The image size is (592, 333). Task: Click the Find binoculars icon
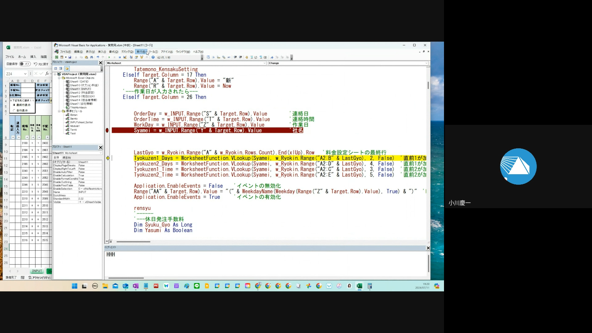coord(92,57)
